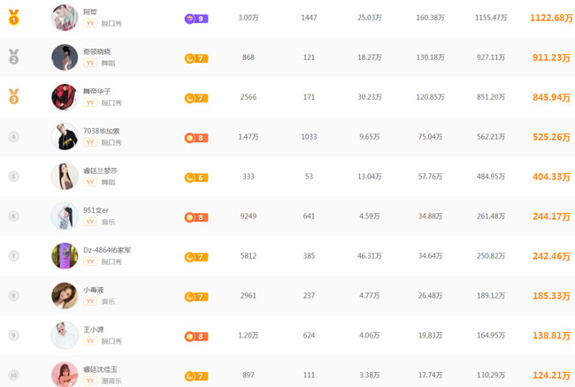
Task: Click the gold rank 1 medal icon
Action: point(13,17)
